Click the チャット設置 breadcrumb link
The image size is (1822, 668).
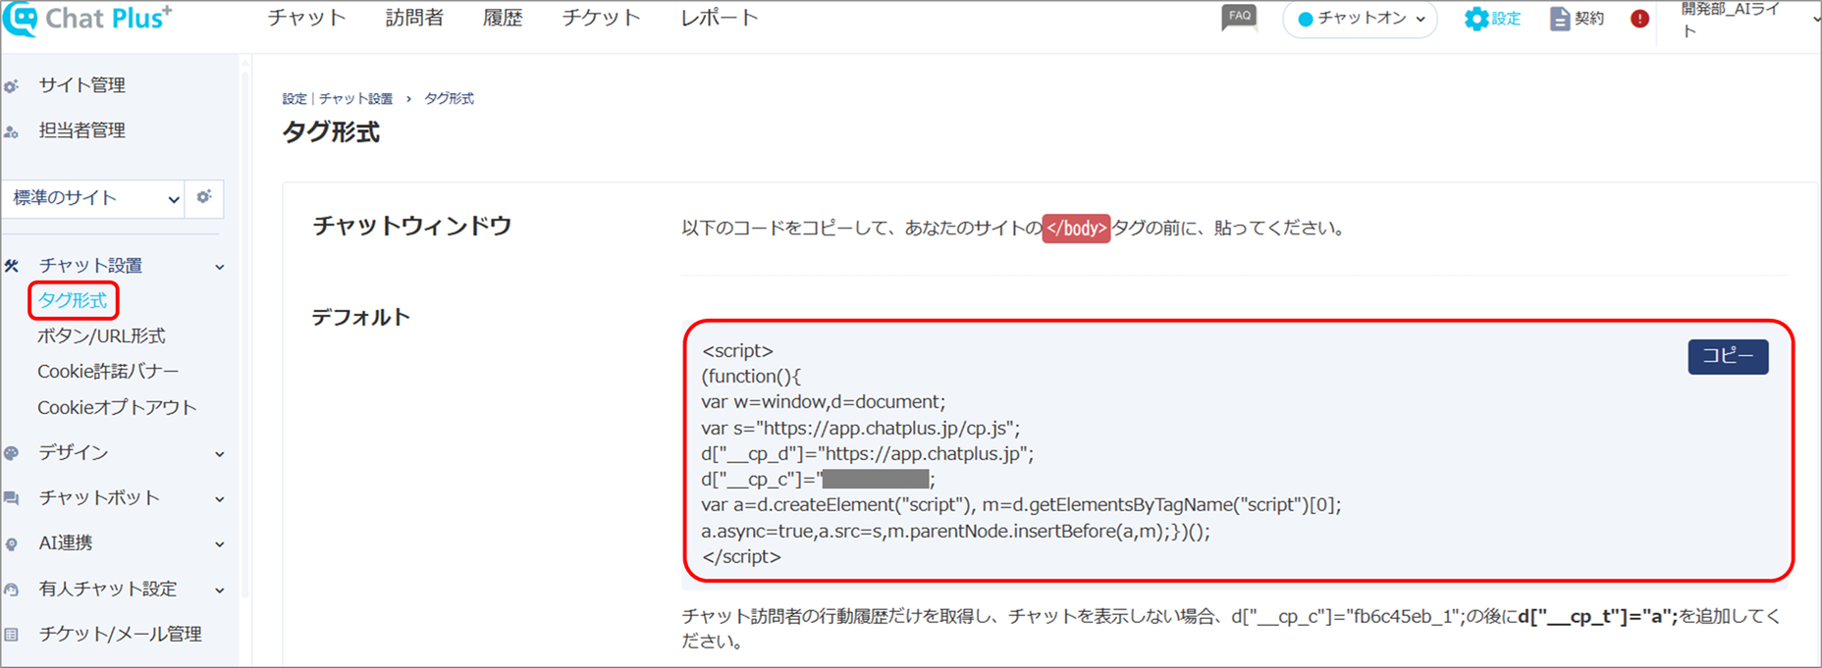(x=355, y=99)
